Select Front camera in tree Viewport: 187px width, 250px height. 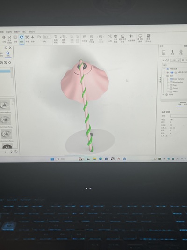coord(175,88)
